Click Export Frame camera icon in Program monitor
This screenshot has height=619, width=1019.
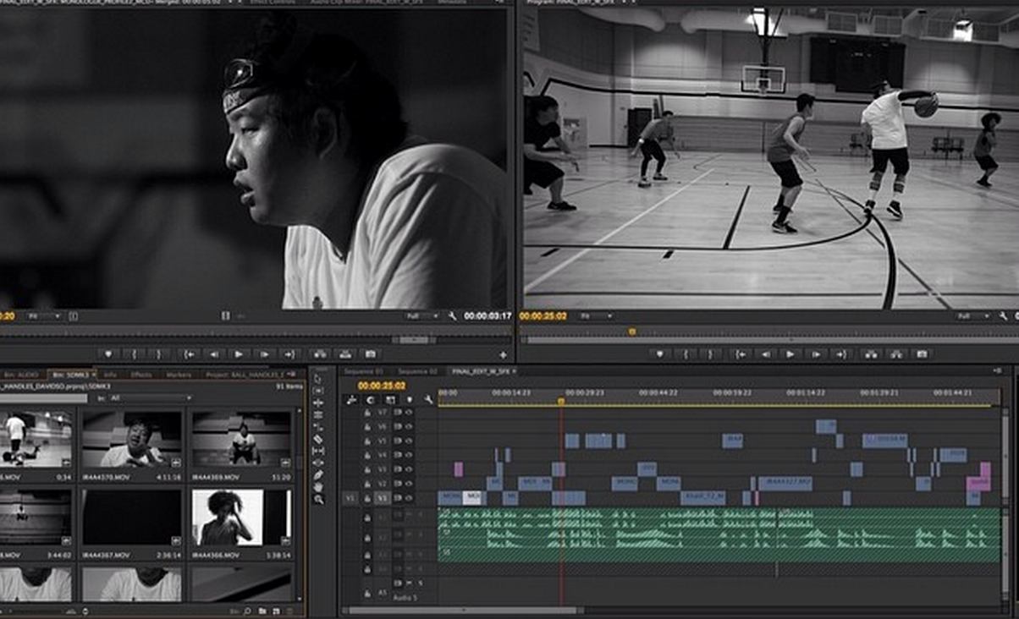[x=922, y=354]
